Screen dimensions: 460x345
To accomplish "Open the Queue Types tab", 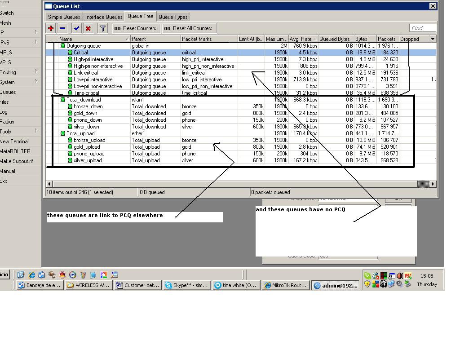I will tap(173, 17).
